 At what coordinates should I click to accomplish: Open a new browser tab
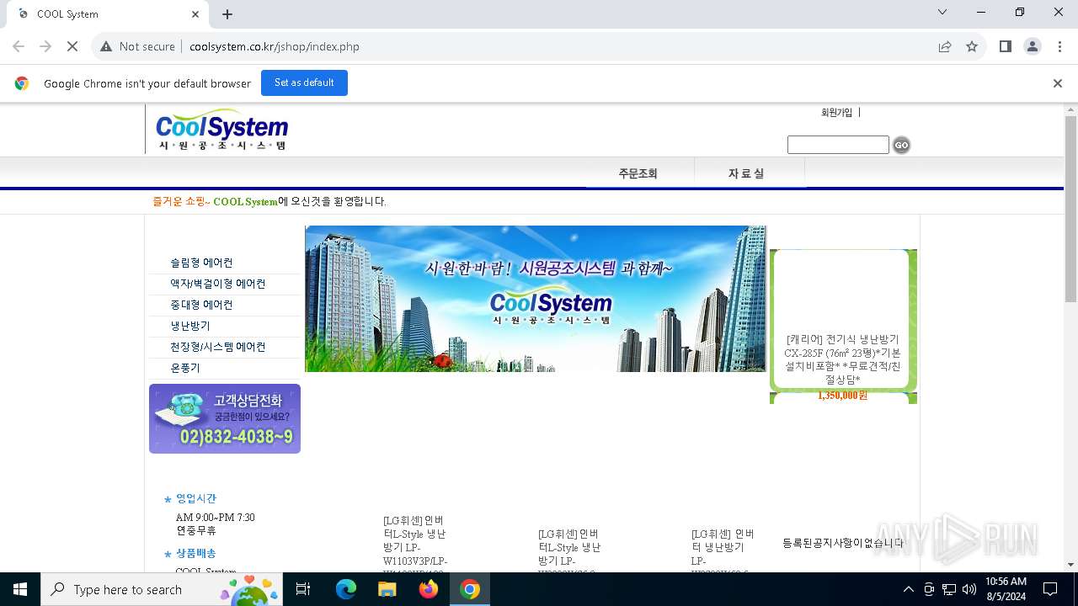click(x=227, y=13)
